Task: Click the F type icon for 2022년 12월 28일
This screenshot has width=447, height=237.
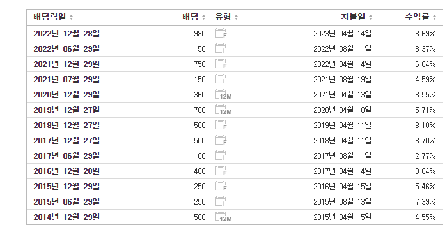Action: [x=221, y=33]
